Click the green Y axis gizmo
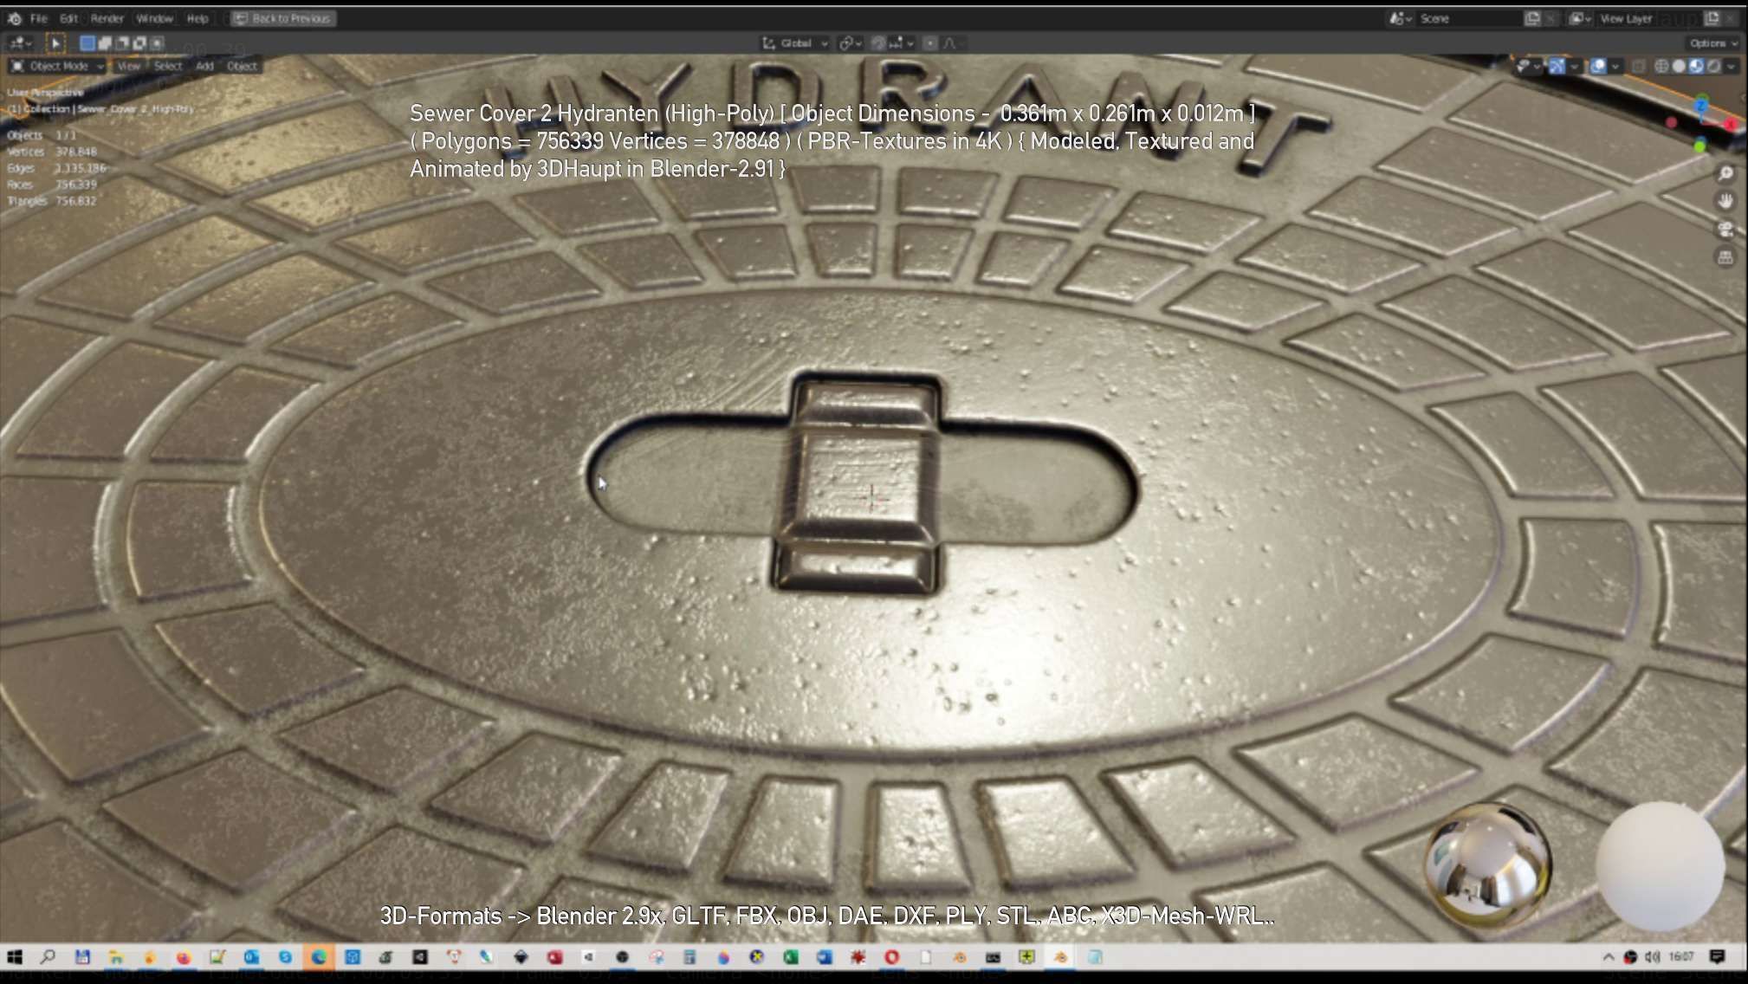The image size is (1748, 984). pos(1700,146)
